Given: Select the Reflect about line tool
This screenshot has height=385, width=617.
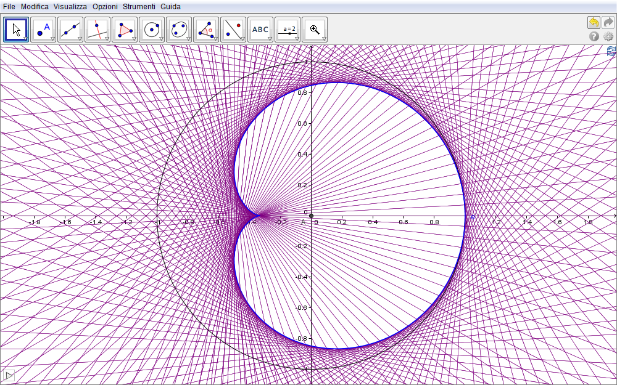Looking at the screenshot, I should click(233, 30).
